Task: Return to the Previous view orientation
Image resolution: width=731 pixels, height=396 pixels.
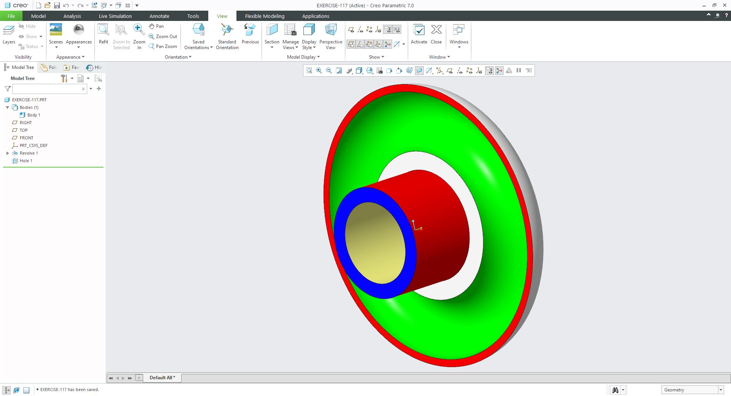Action: point(250,34)
